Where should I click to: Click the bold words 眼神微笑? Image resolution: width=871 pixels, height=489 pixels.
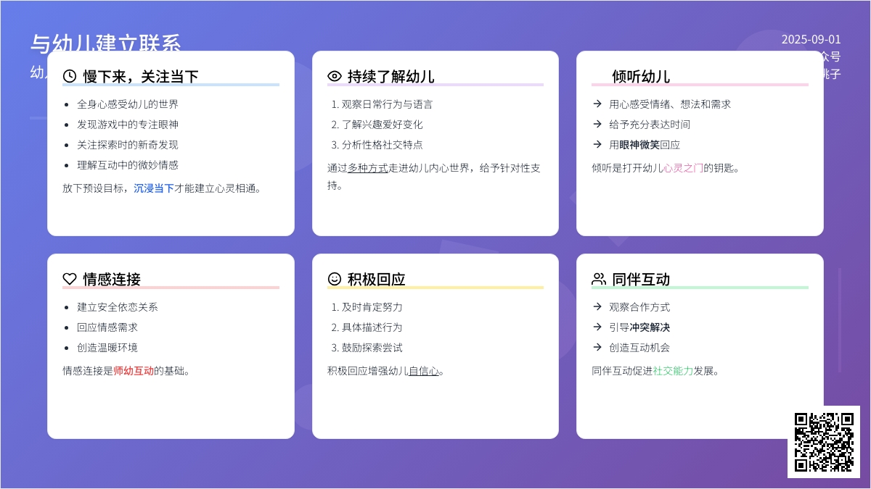[639, 144]
